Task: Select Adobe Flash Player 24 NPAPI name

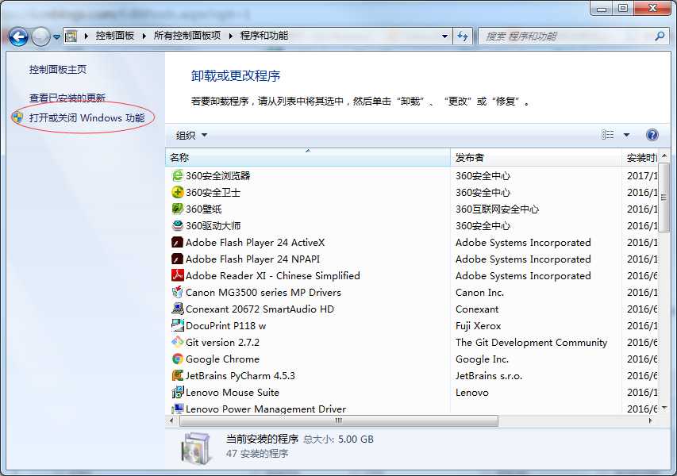Action: 253,259
